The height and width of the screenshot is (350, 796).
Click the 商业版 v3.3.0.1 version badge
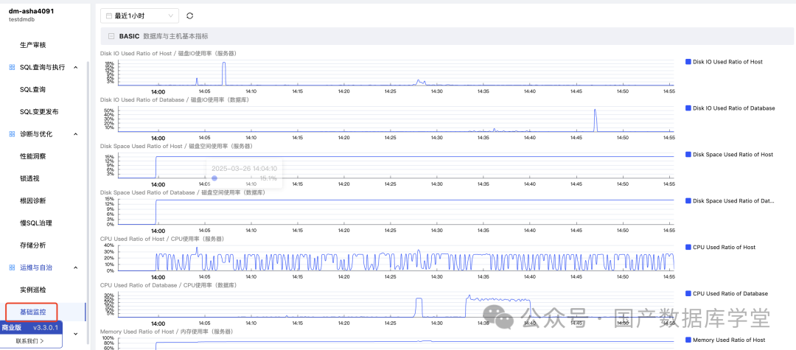tap(30, 328)
